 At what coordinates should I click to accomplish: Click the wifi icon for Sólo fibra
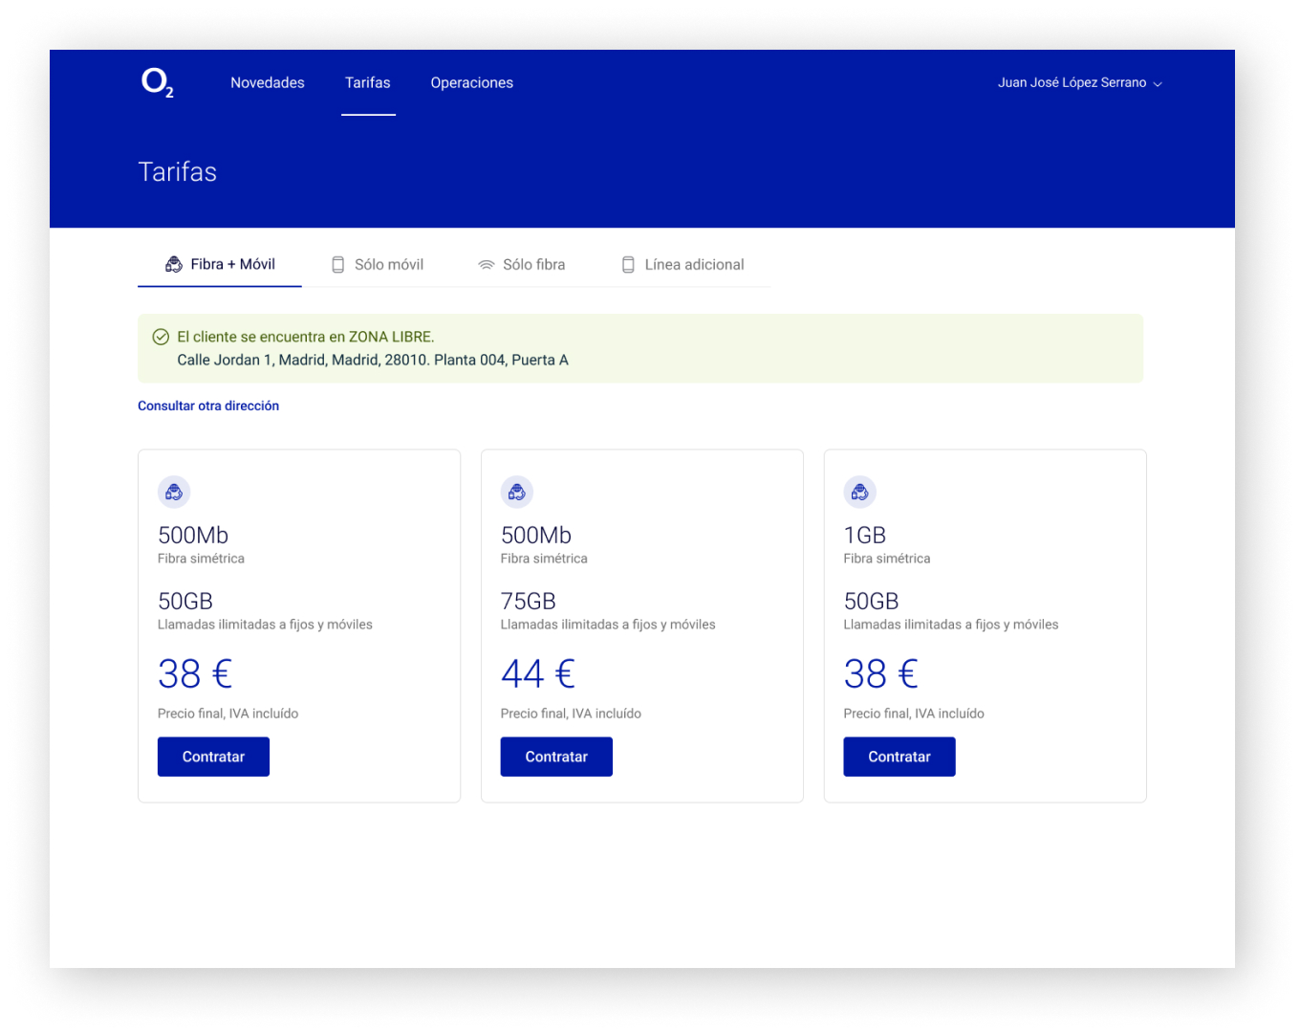coord(487,265)
